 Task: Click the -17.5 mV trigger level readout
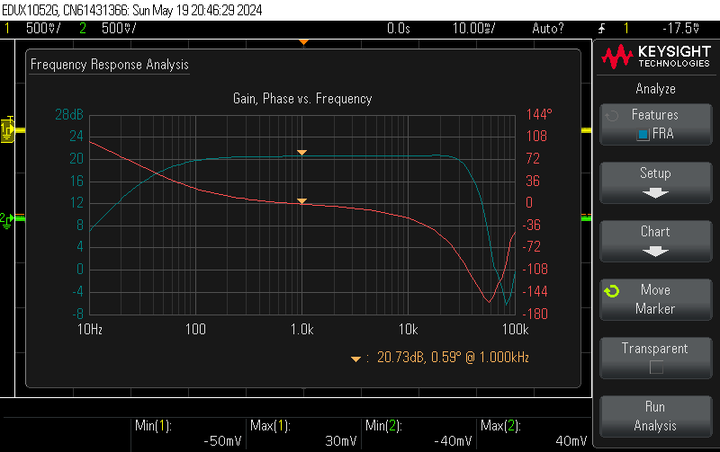coord(680,29)
